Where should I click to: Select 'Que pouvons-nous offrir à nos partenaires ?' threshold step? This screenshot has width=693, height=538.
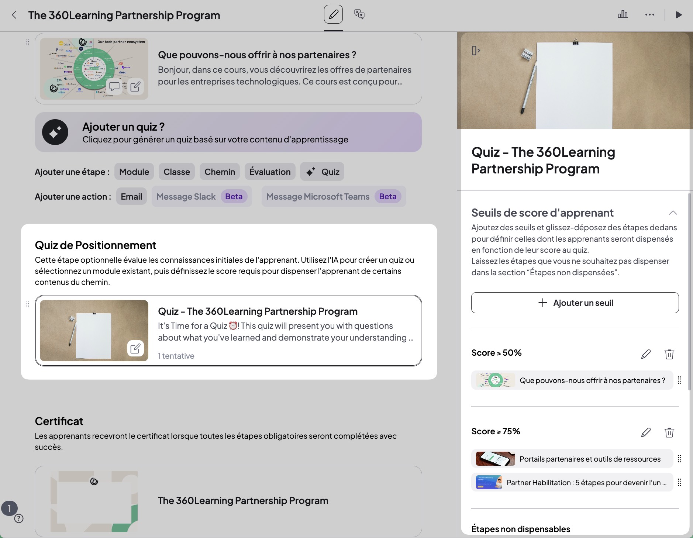[572, 380]
